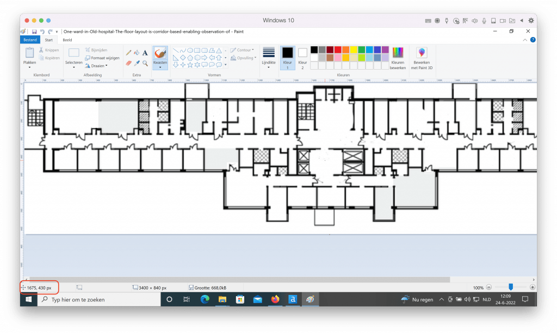Collapse the ribbon with the chevron arrow
Screen dimensions: 557x333
(525, 40)
